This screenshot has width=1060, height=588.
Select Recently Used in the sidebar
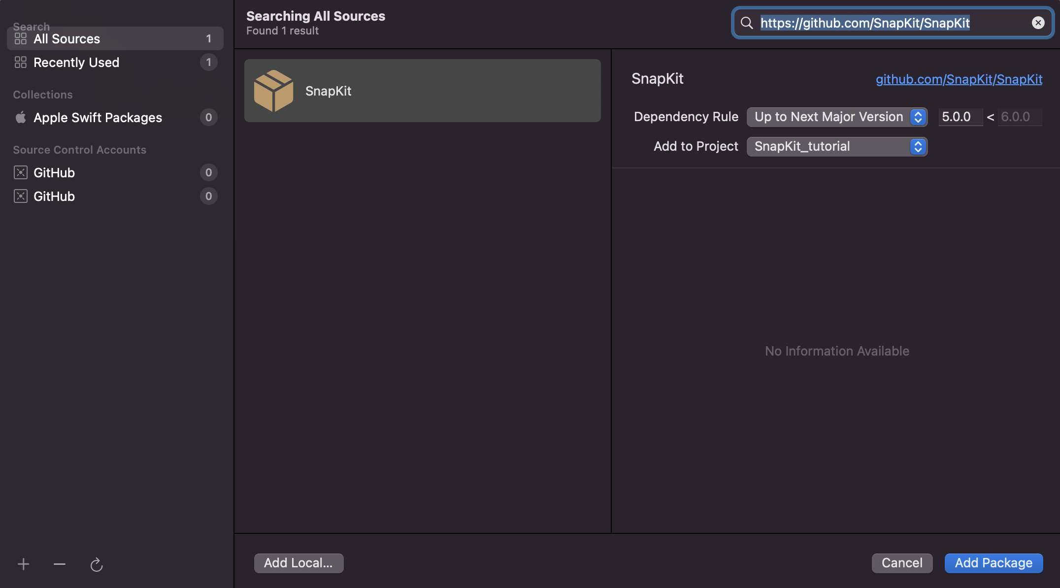click(x=76, y=62)
